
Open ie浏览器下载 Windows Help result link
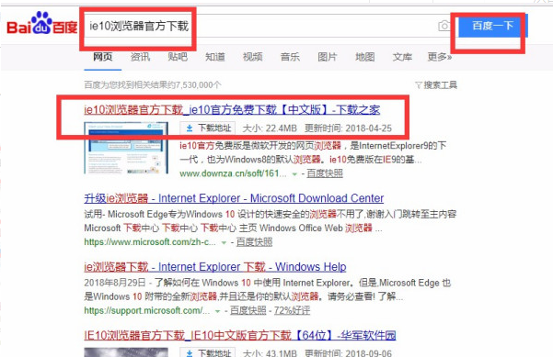[x=215, y=267]
